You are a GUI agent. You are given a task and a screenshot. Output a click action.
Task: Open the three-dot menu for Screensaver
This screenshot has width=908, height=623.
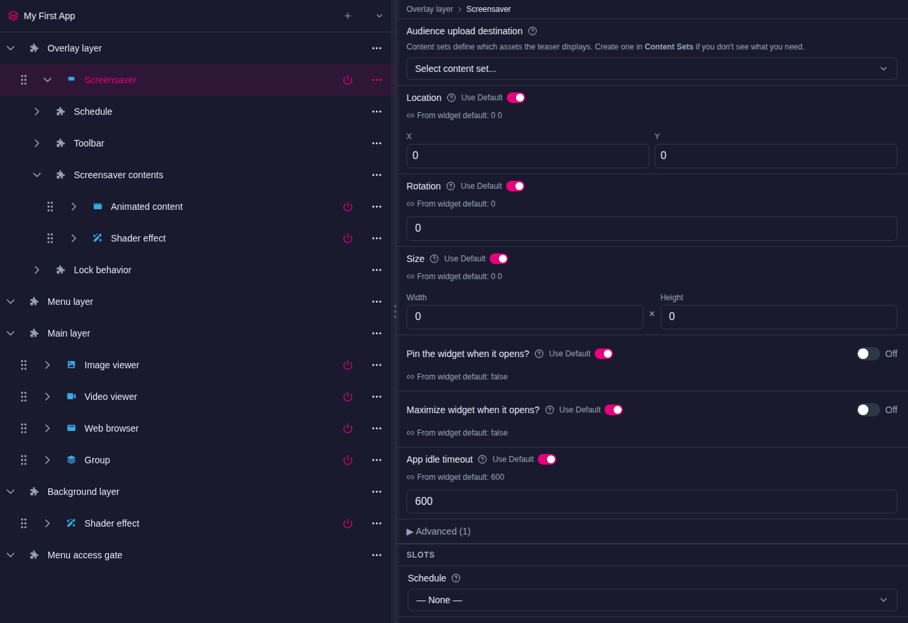tap(377, 80)
